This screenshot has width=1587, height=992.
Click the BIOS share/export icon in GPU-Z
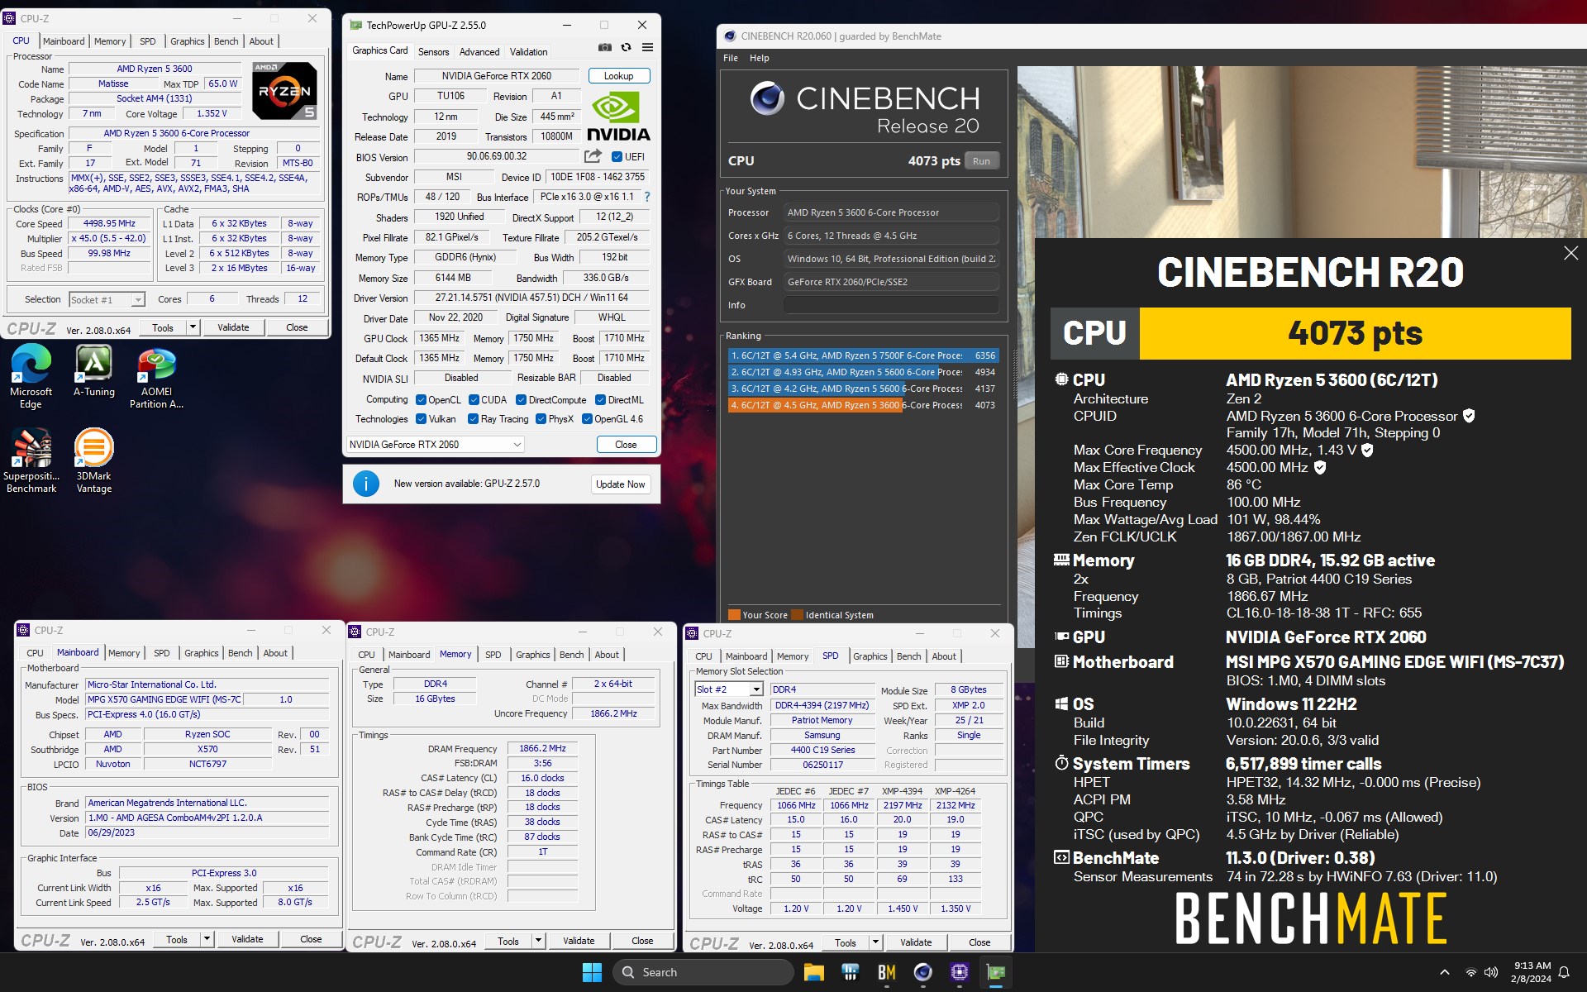[593, 156]
